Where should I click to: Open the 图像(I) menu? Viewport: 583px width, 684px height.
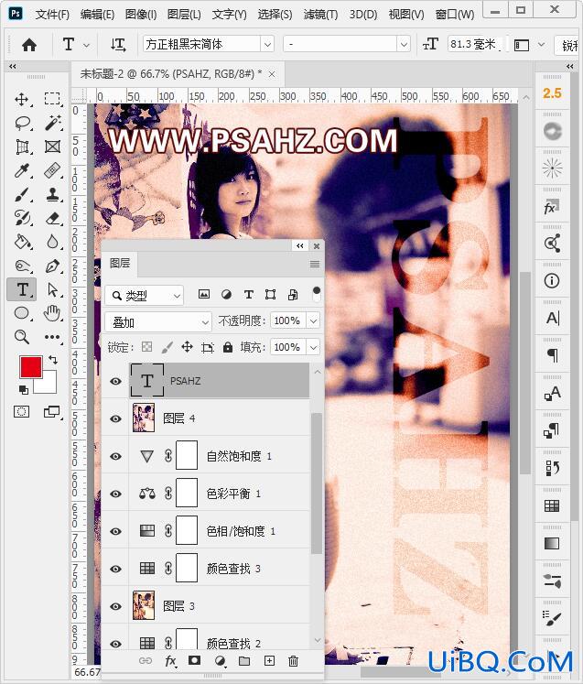tap(141, 15)
